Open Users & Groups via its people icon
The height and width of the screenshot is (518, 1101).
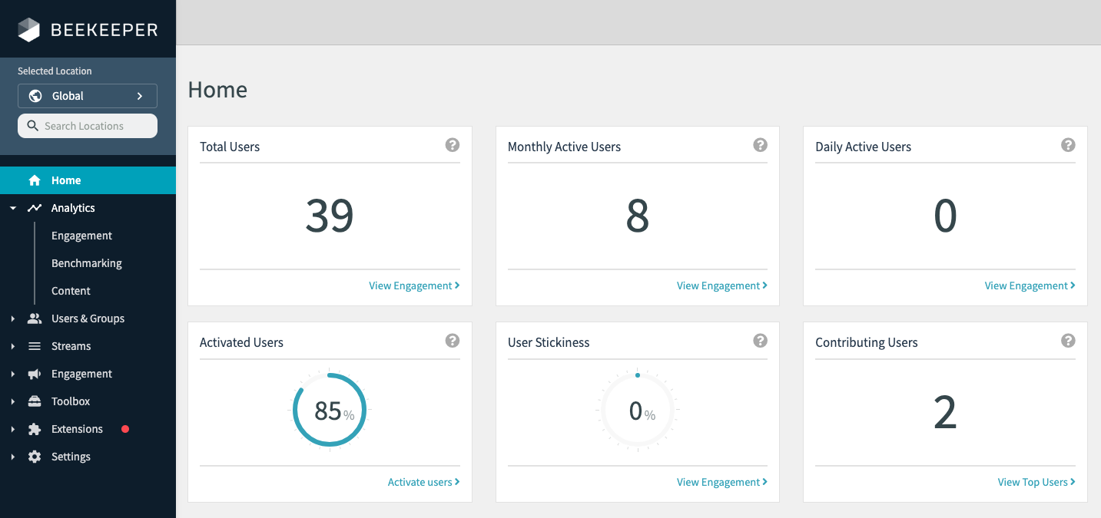point(34,318)
